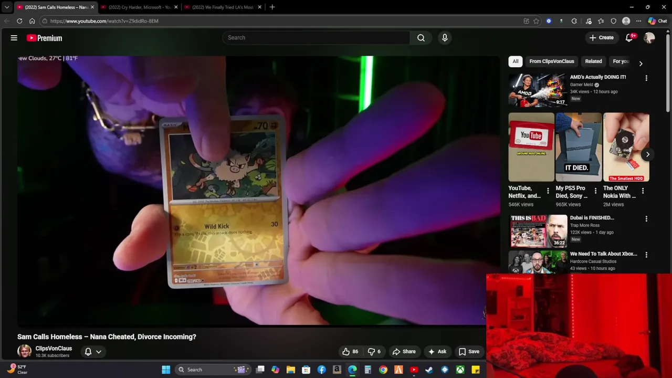672x378 pixels.
Task: Switch to We Finally Tried LA's Most tab
Action: (x=223, y=7)
